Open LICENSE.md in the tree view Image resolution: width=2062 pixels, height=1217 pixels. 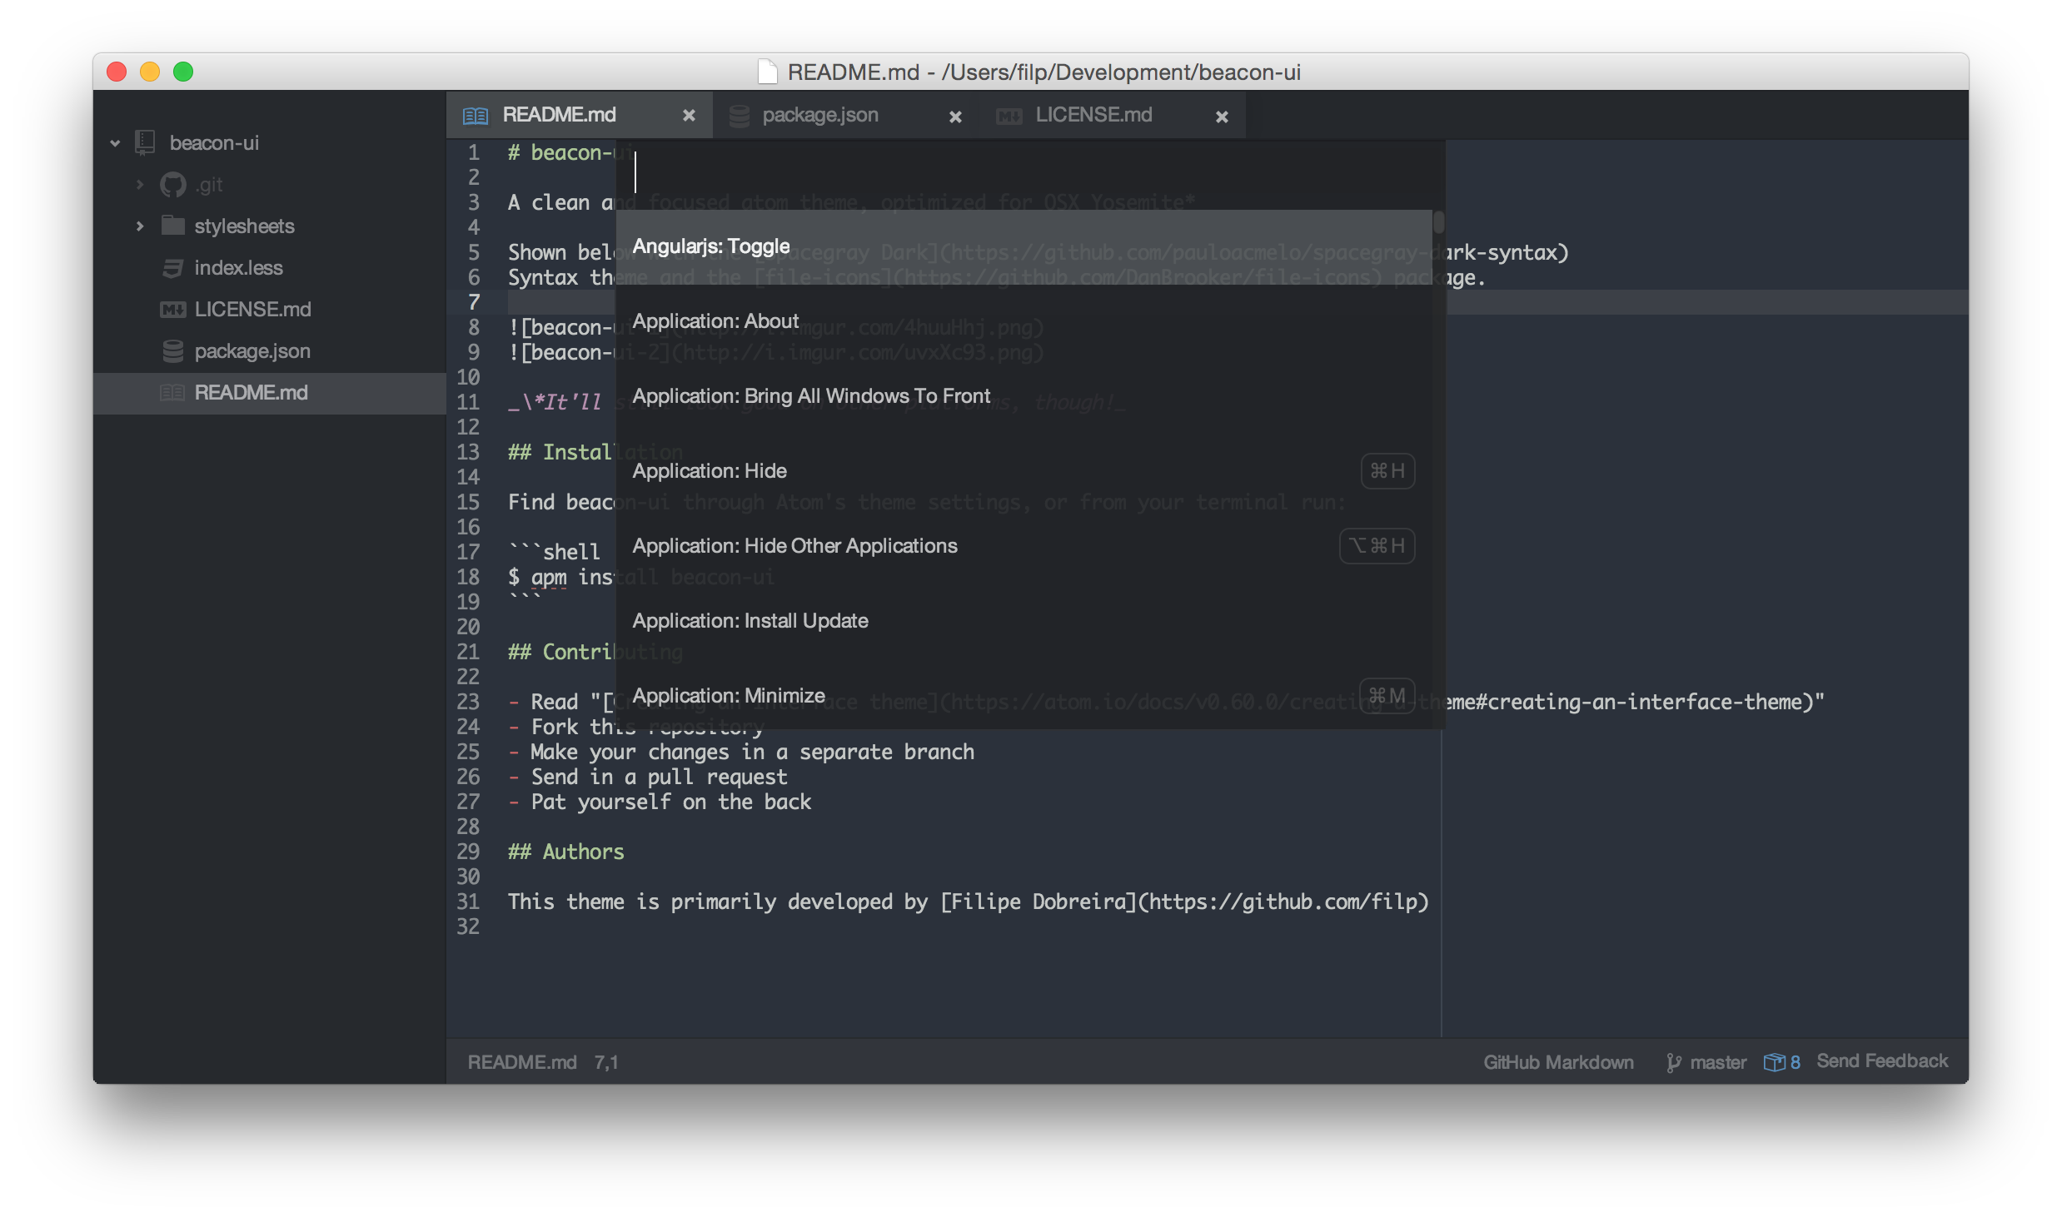tap(270, 309)
